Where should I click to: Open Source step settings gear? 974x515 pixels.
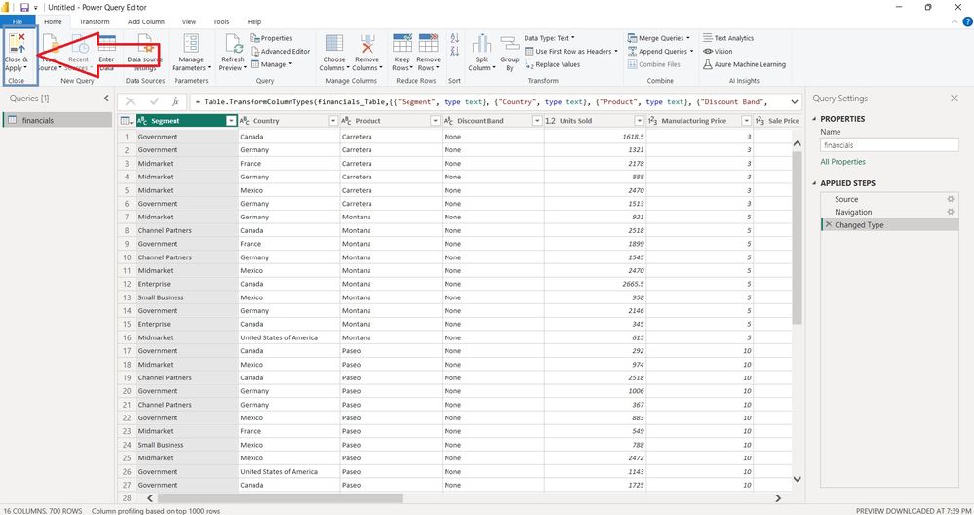coord(951,199)
